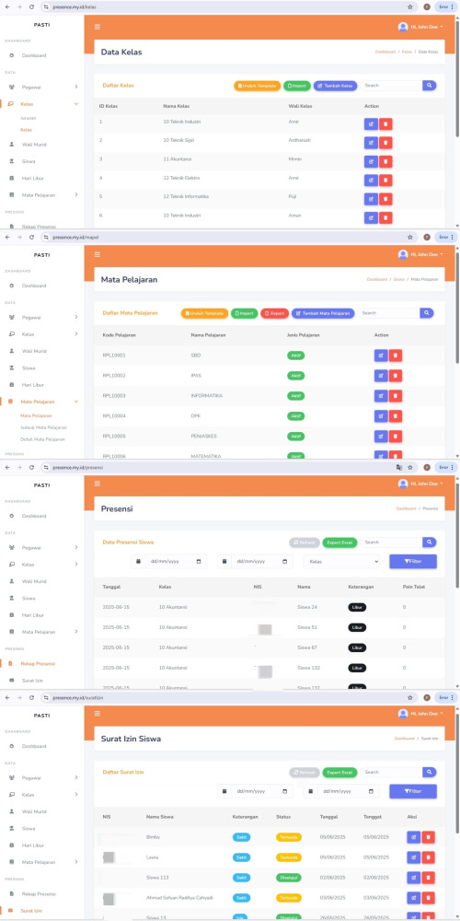Focus Search field on Presensi page

tap(391, 542)
